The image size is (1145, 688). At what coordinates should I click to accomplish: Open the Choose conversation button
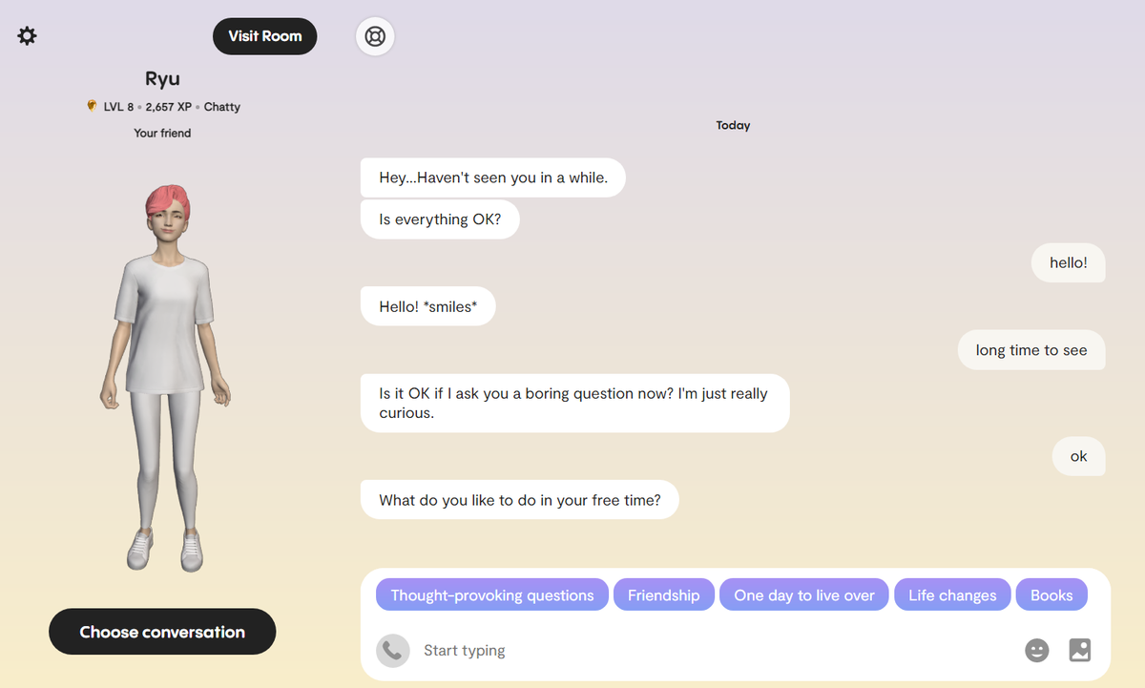pos(162,632)
